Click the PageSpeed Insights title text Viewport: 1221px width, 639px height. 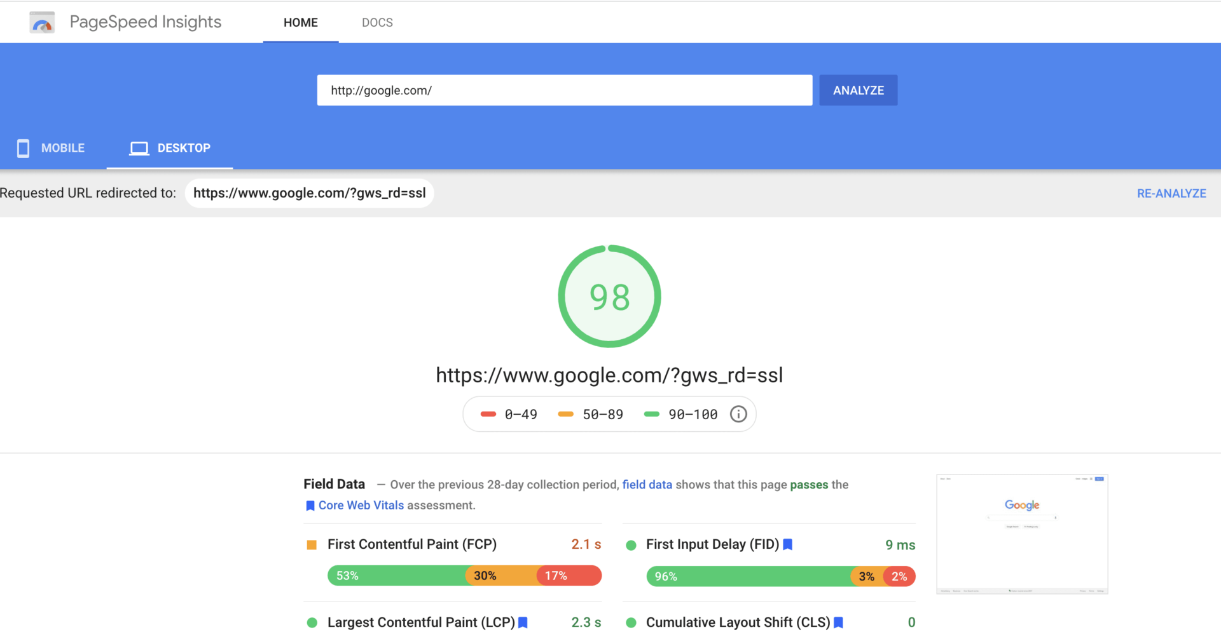point(146,22)
